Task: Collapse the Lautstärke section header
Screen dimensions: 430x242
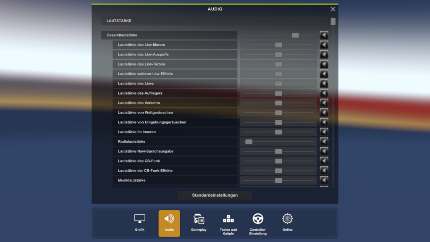Action: (x=214, y=21)
